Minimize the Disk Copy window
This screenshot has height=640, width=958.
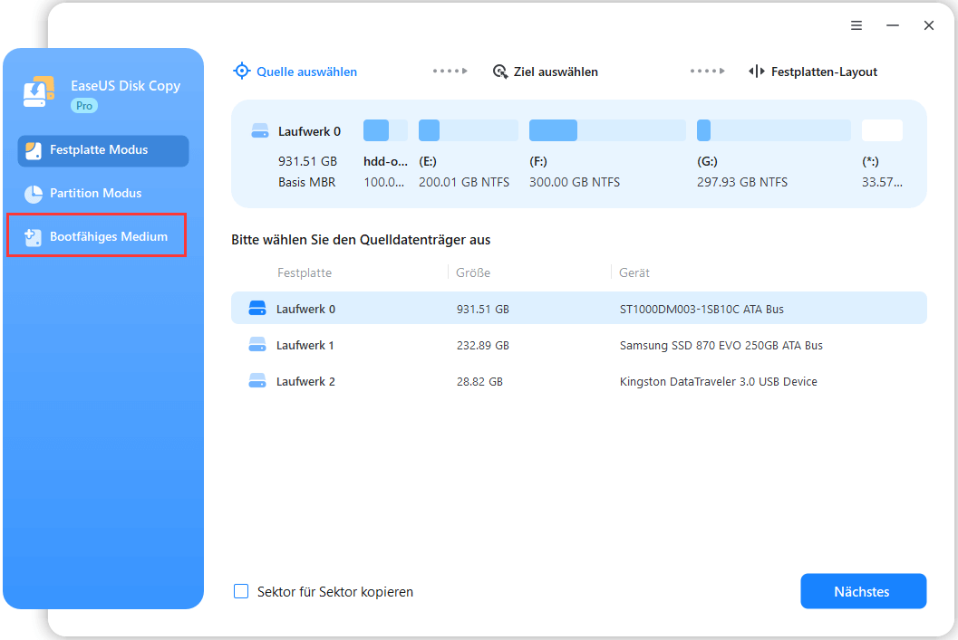click(x=893, y=25)
